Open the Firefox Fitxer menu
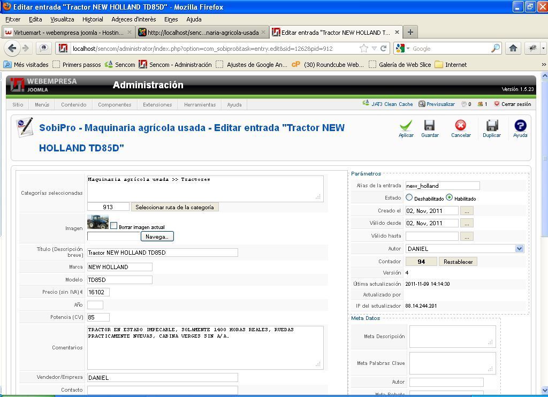The image size is (548, 397). pyautogui.click(x=13, y=19)
